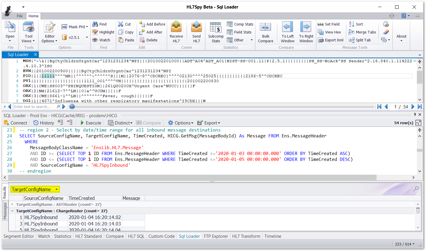
Task: Click Add After in ribbon
Action: (151, 32)
